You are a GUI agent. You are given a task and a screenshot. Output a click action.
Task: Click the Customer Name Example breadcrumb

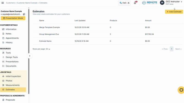[27, 3]
